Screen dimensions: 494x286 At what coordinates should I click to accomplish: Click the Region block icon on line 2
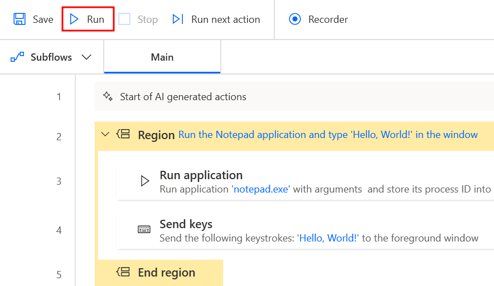(123, 134)
